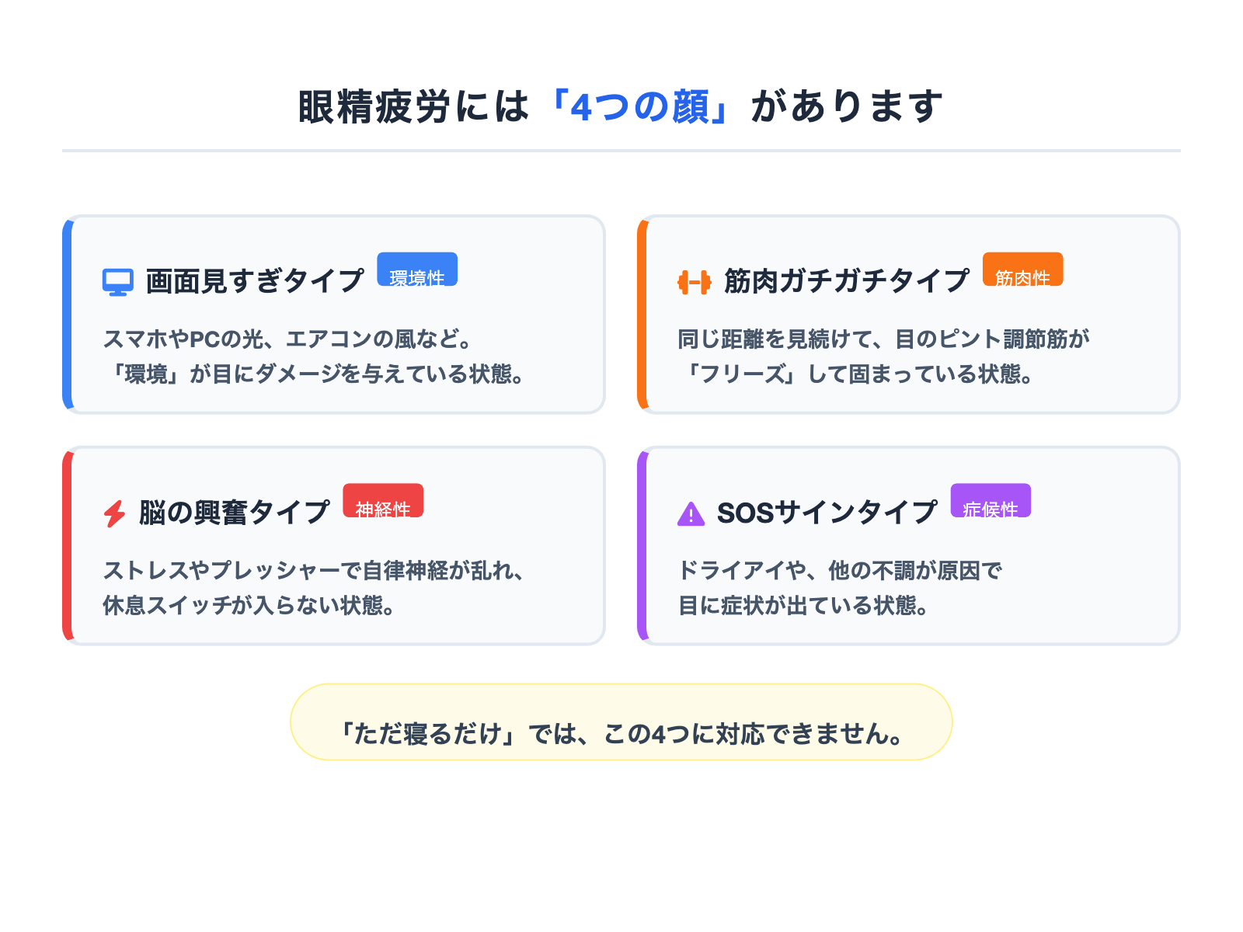The height and width of the screenshot is (932, 1243).
Task: Click the 筋肉ガチガチタイプ card heading
Action: 846,280
